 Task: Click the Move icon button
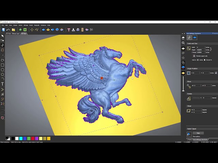pos(189,86)
